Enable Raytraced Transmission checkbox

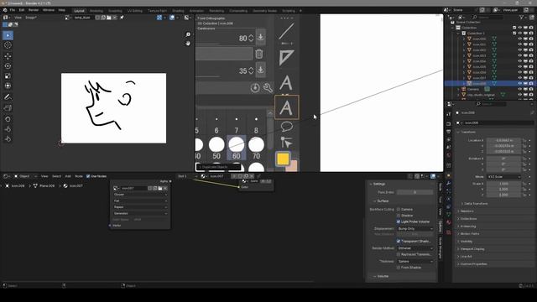coord(399,254)
